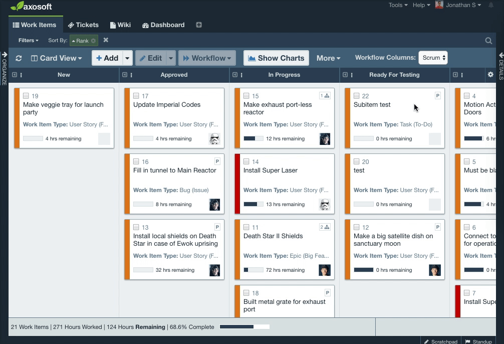Open the Workflow dropdown

[x=207, y=58]
